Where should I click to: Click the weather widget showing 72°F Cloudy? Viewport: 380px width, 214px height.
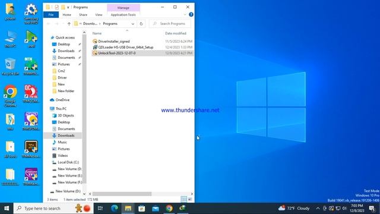point(294,208)
